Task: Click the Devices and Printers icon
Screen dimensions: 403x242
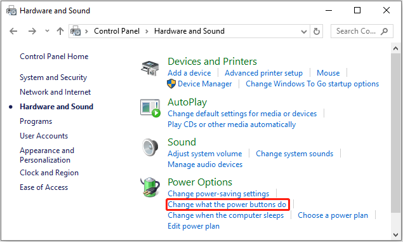Action: point(150,68)
